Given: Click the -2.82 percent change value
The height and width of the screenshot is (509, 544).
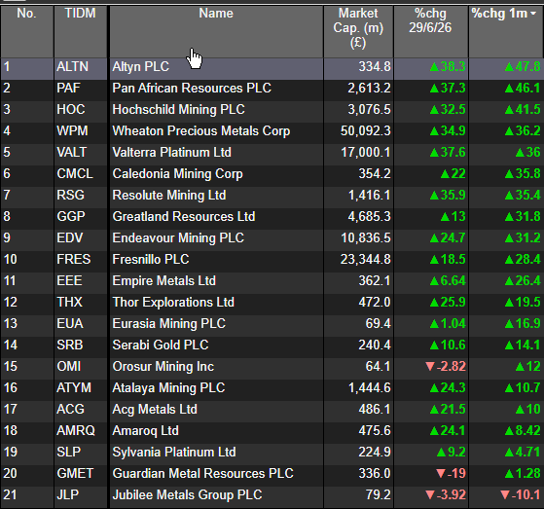Looking at the screenshot, I should click(446, 367).
